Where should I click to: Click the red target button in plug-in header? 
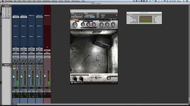pyautogui.click(x=116, y=15)
